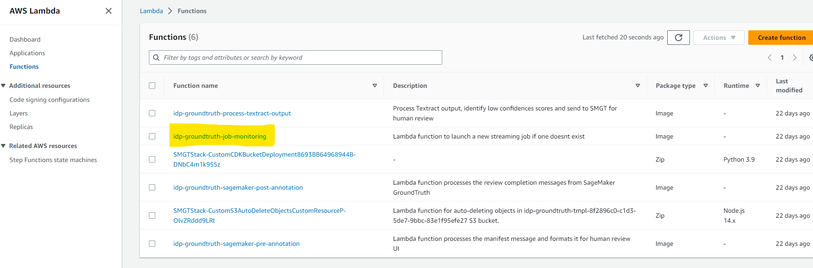
Task: Collapse the Related AWS resources section
Action: coord(4,146)
